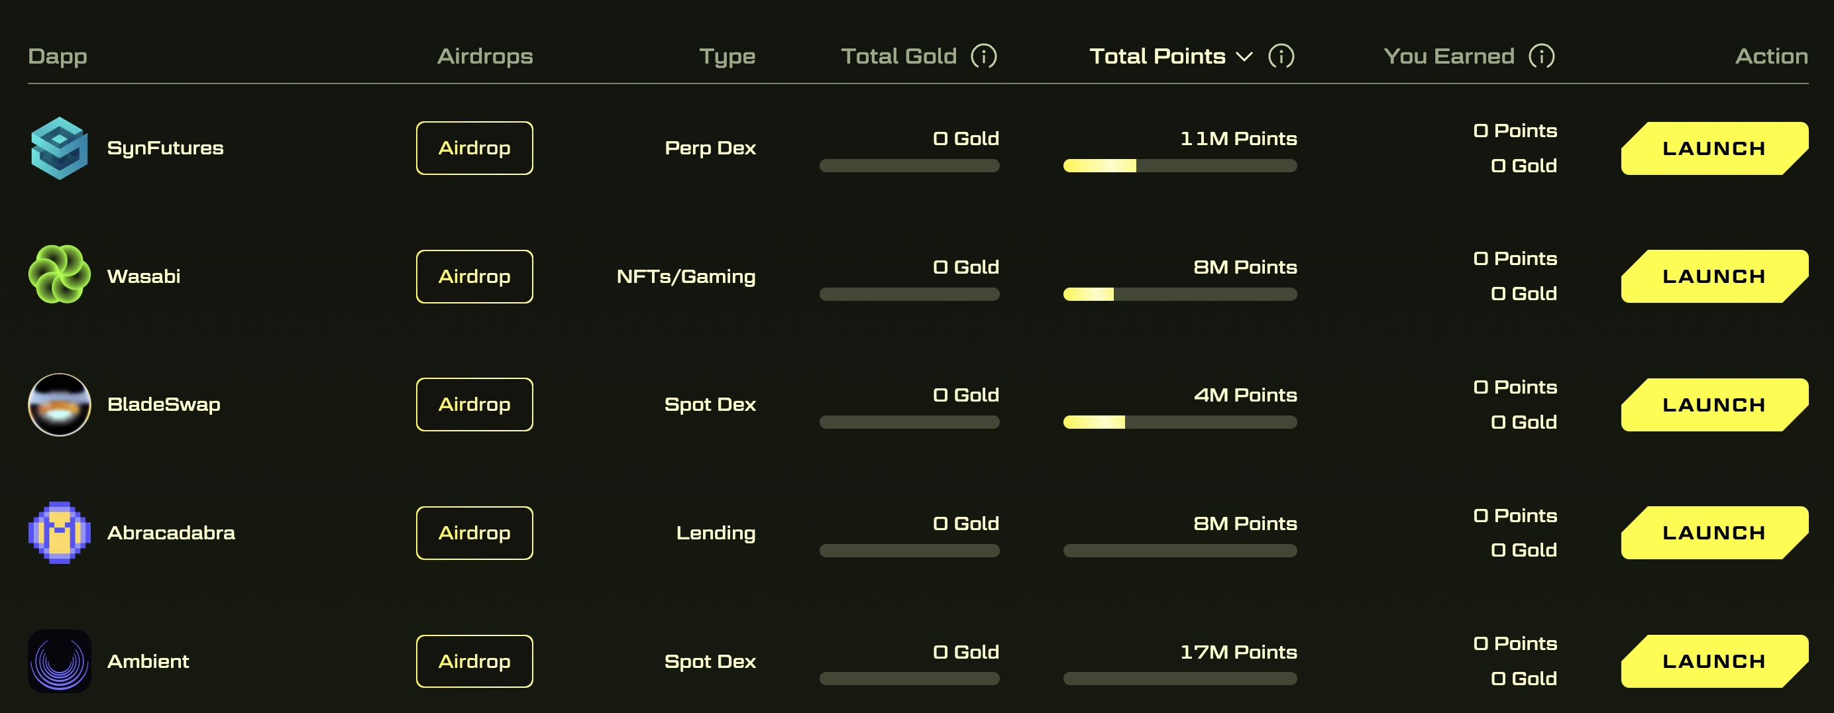Select the BladeSwap dapp name
This screenshot has width=1834, height=713.
(x=164, y=404)
